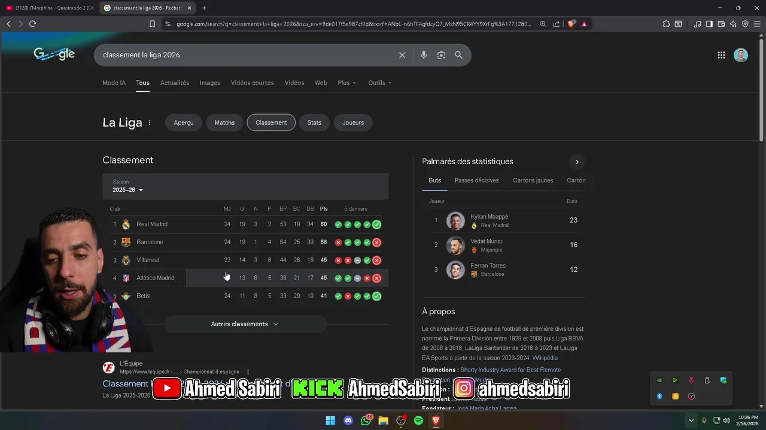This screenshot has height=430, width=766.
Task: Open the Brave VPN shield icon
Action: pos(745,24)
